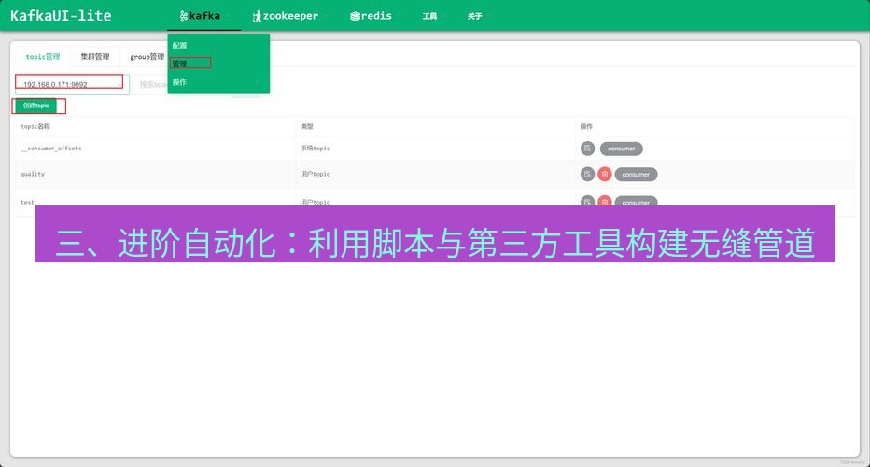Click the redis stack icon

point(355,16)
